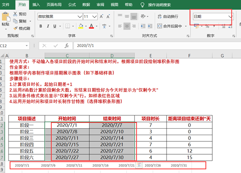The height and width of the screenshot is (173, 241).
Task: Click the formula bar showing 2020/7/1
Action: tap(157, 46)
